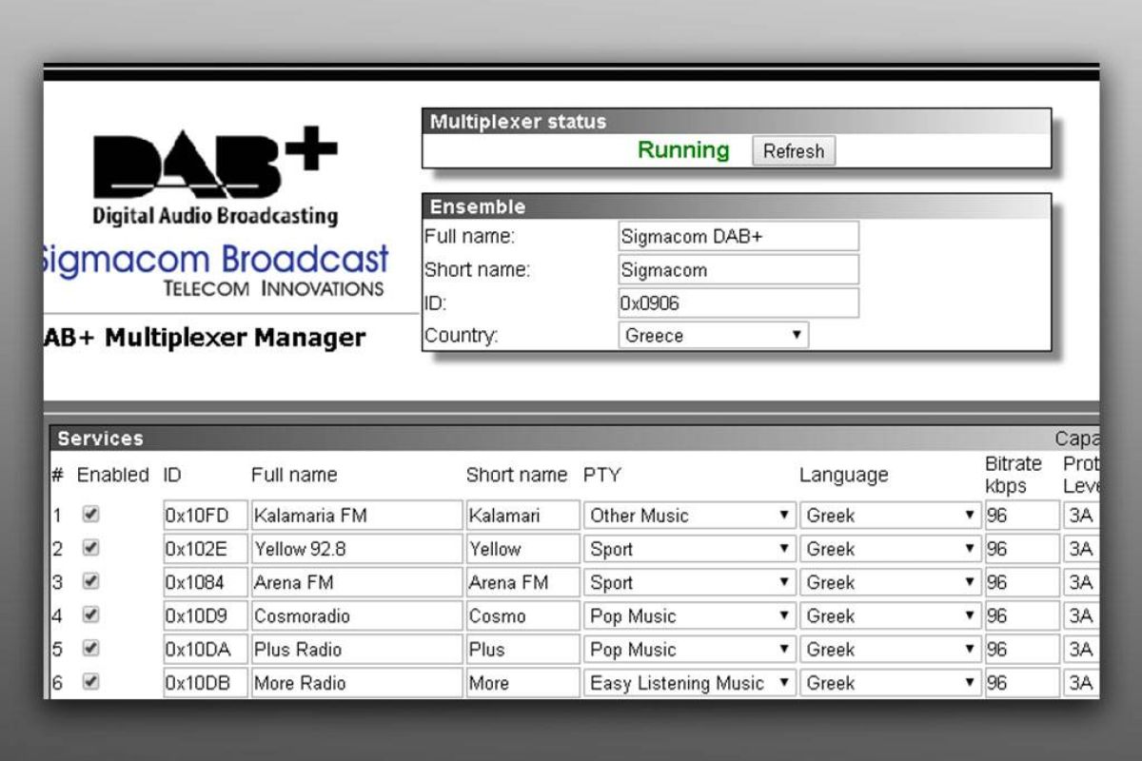
Task: Uncheck the Plus Radio enabled checkbox
Action: click(90, 649)
